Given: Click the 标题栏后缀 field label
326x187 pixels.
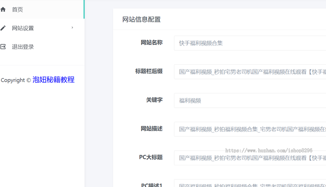Looking at the screenshot, I should 149,71.
